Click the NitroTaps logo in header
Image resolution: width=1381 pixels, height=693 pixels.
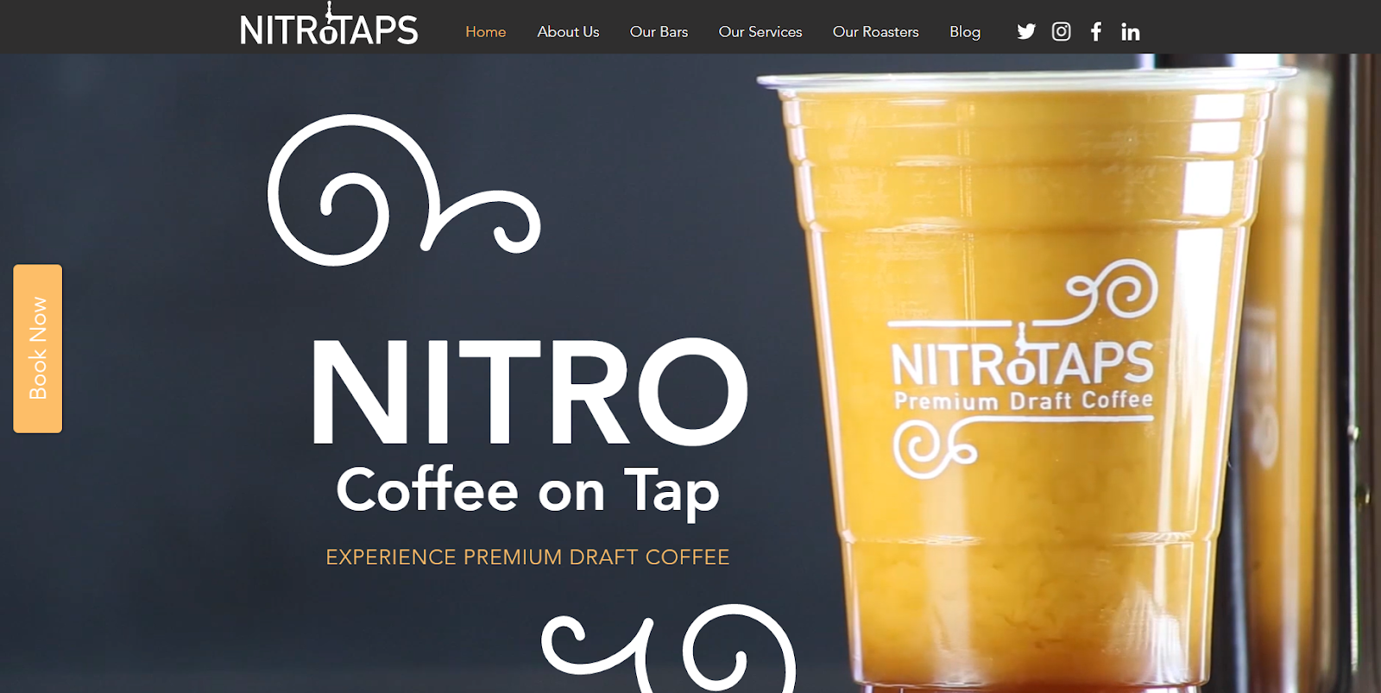coord(329,28)
